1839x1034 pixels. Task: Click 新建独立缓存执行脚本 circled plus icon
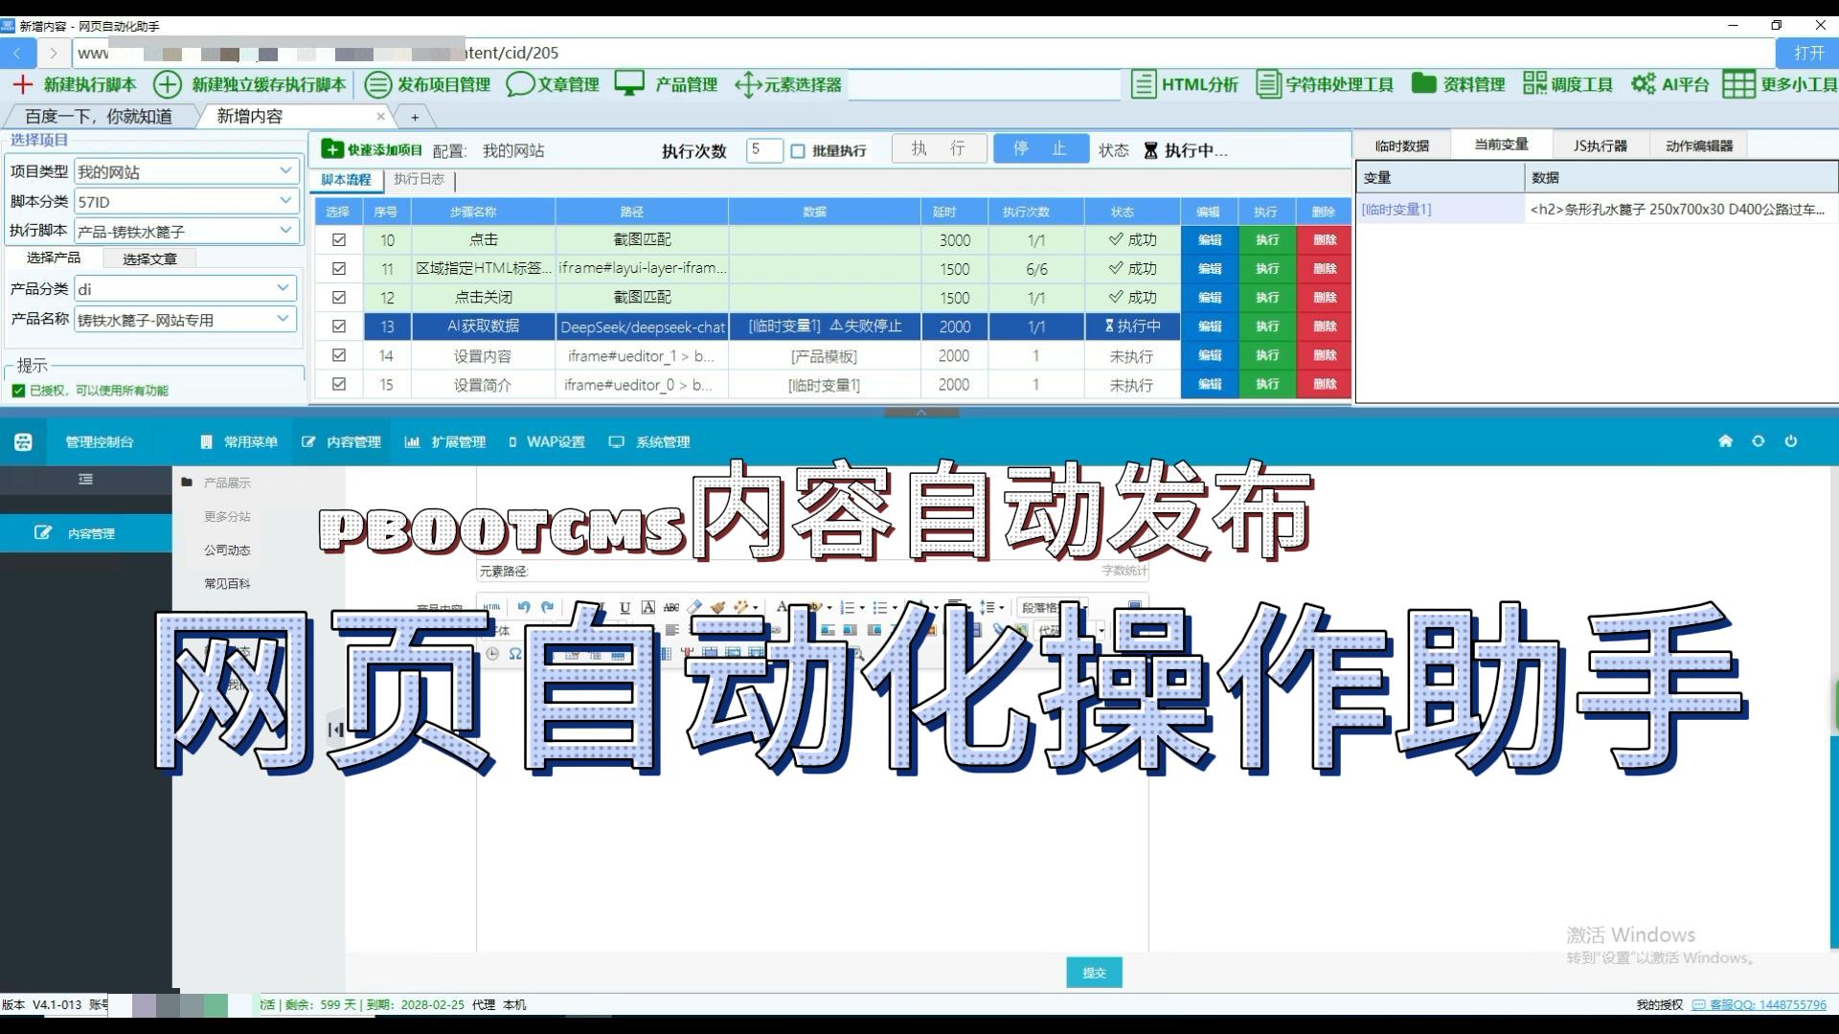pos(168,84)
